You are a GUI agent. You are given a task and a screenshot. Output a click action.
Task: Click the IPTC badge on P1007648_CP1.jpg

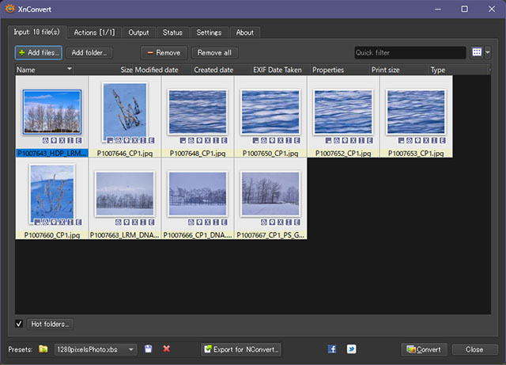(x=216, y=140)
